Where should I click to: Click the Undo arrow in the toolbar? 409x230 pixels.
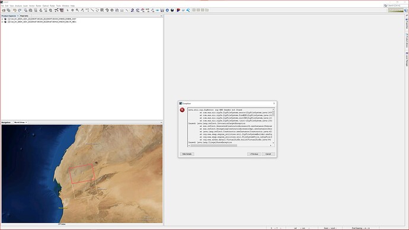15,10
